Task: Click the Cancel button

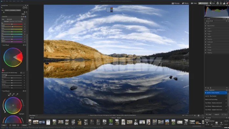Action: pos(24,125)
